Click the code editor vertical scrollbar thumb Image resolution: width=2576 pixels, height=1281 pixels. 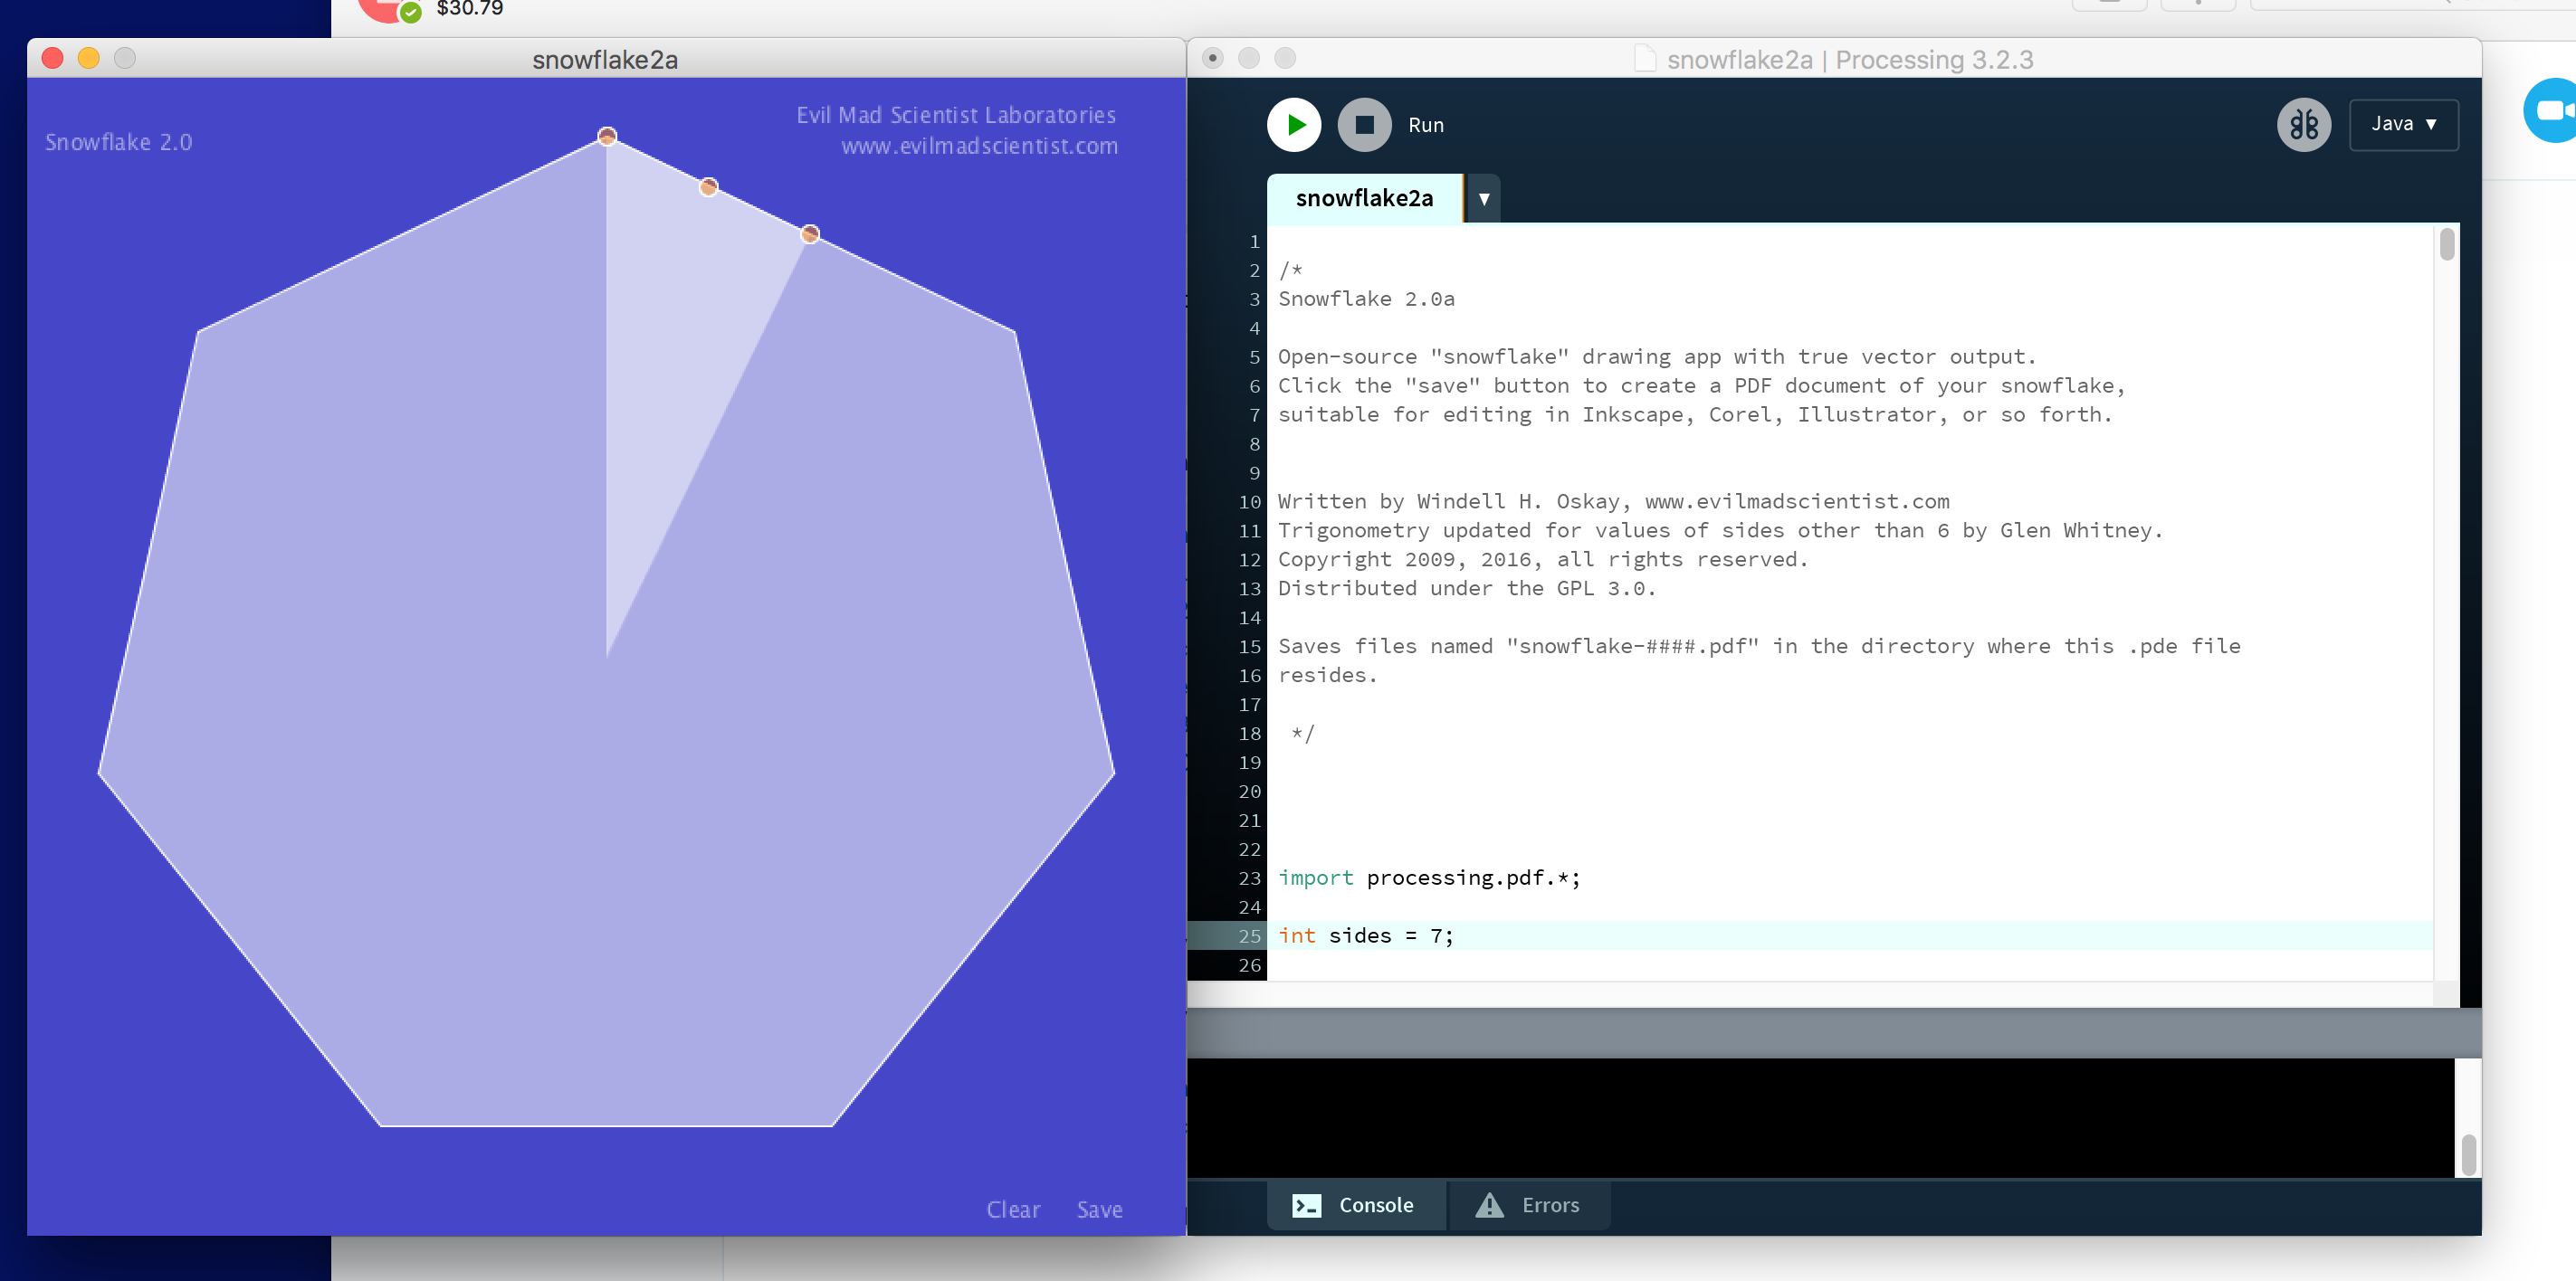point(2447,245)
